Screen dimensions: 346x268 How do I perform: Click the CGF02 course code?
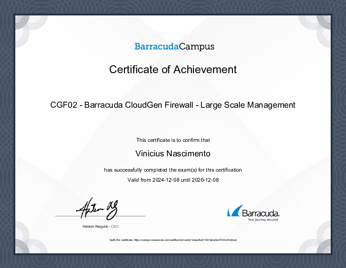point(65,105)
